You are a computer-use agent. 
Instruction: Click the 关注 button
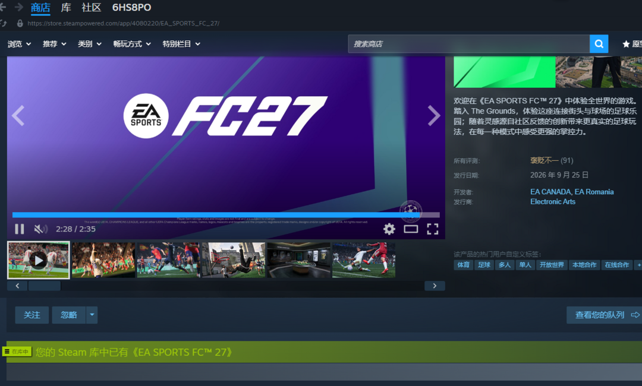click(32, 315)
